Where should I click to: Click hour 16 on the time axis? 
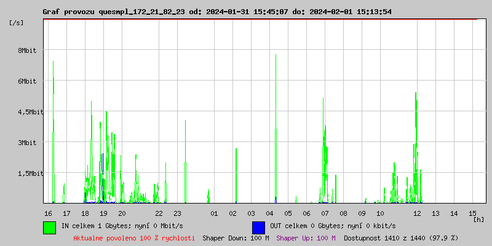point(48,213)
